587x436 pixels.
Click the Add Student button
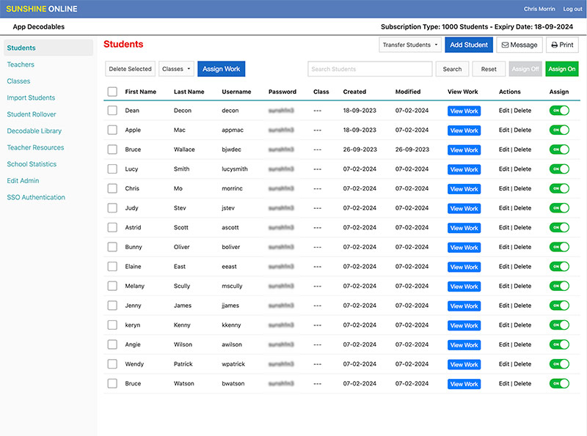468,45
